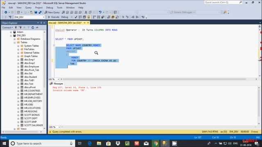Switch to the Messages results tab

pos(56,84)
